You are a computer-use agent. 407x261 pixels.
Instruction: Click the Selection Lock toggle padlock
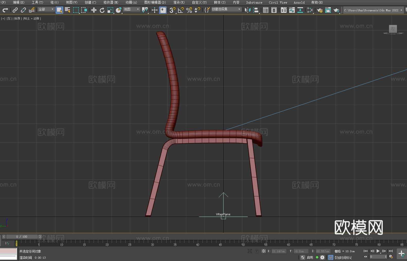pyautogui.click(x=257, y=251)
